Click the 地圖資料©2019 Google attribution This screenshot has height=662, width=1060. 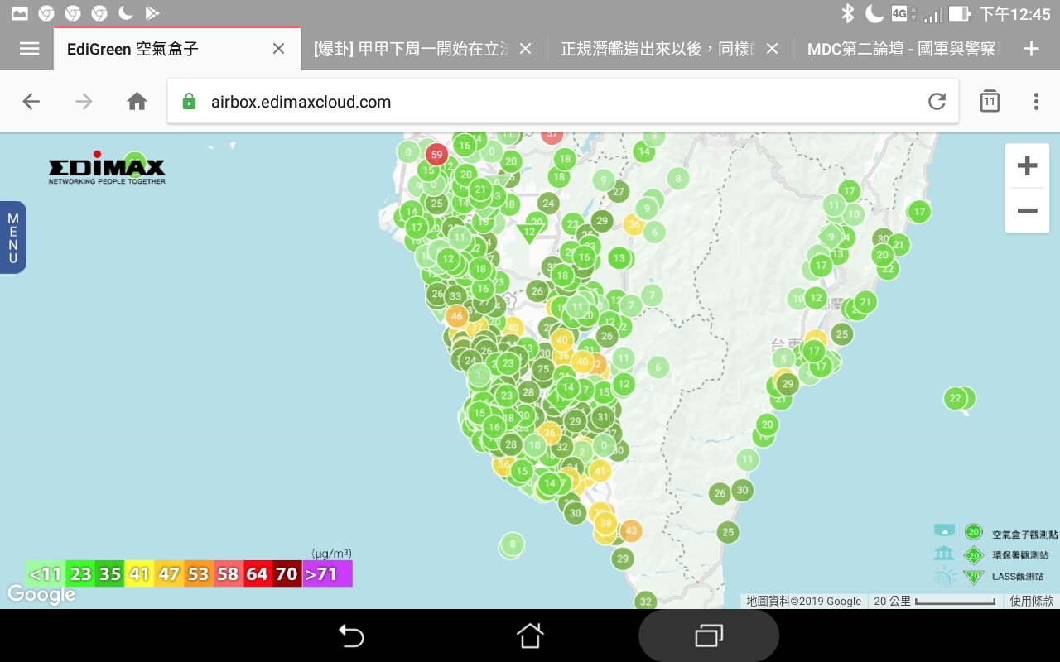point(803,602)
